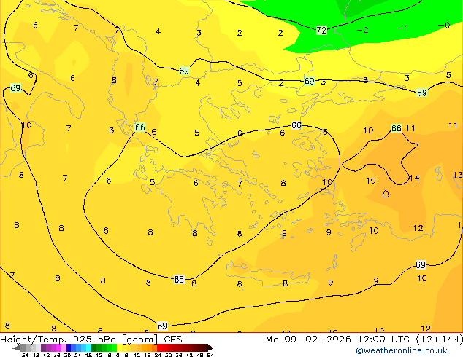
Task: Open the weatheronline.co.uk copyright link
Action: pyautogui.click(x=401, y=350)
